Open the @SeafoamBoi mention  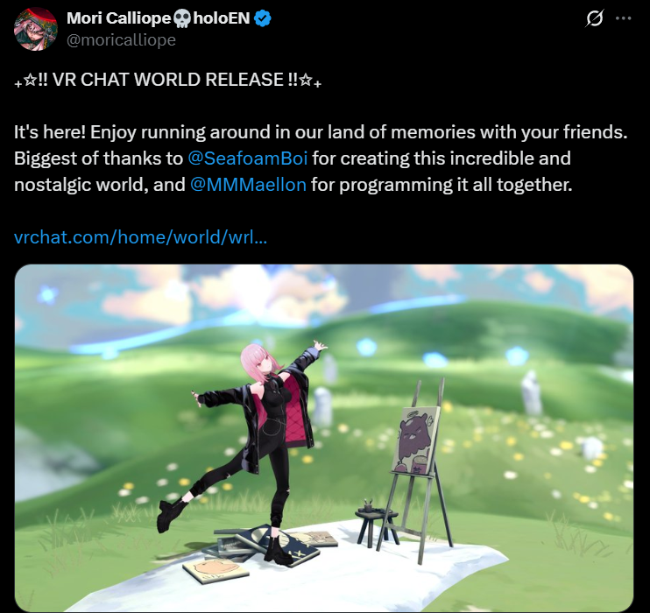coord(248,159)
